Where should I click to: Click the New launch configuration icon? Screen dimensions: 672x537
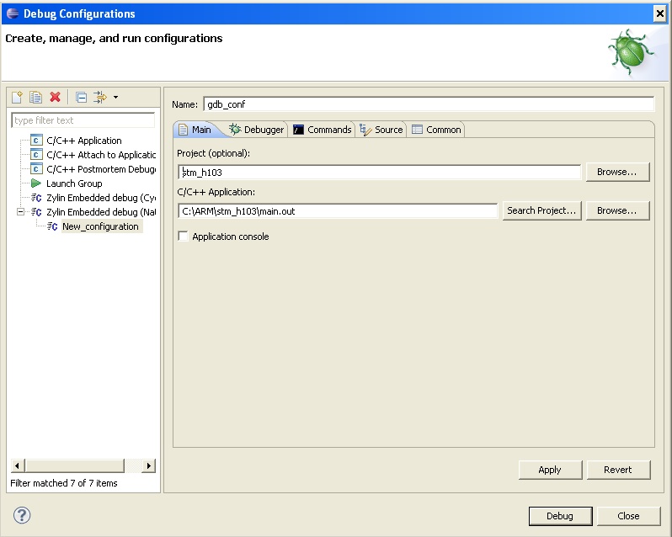17,98
